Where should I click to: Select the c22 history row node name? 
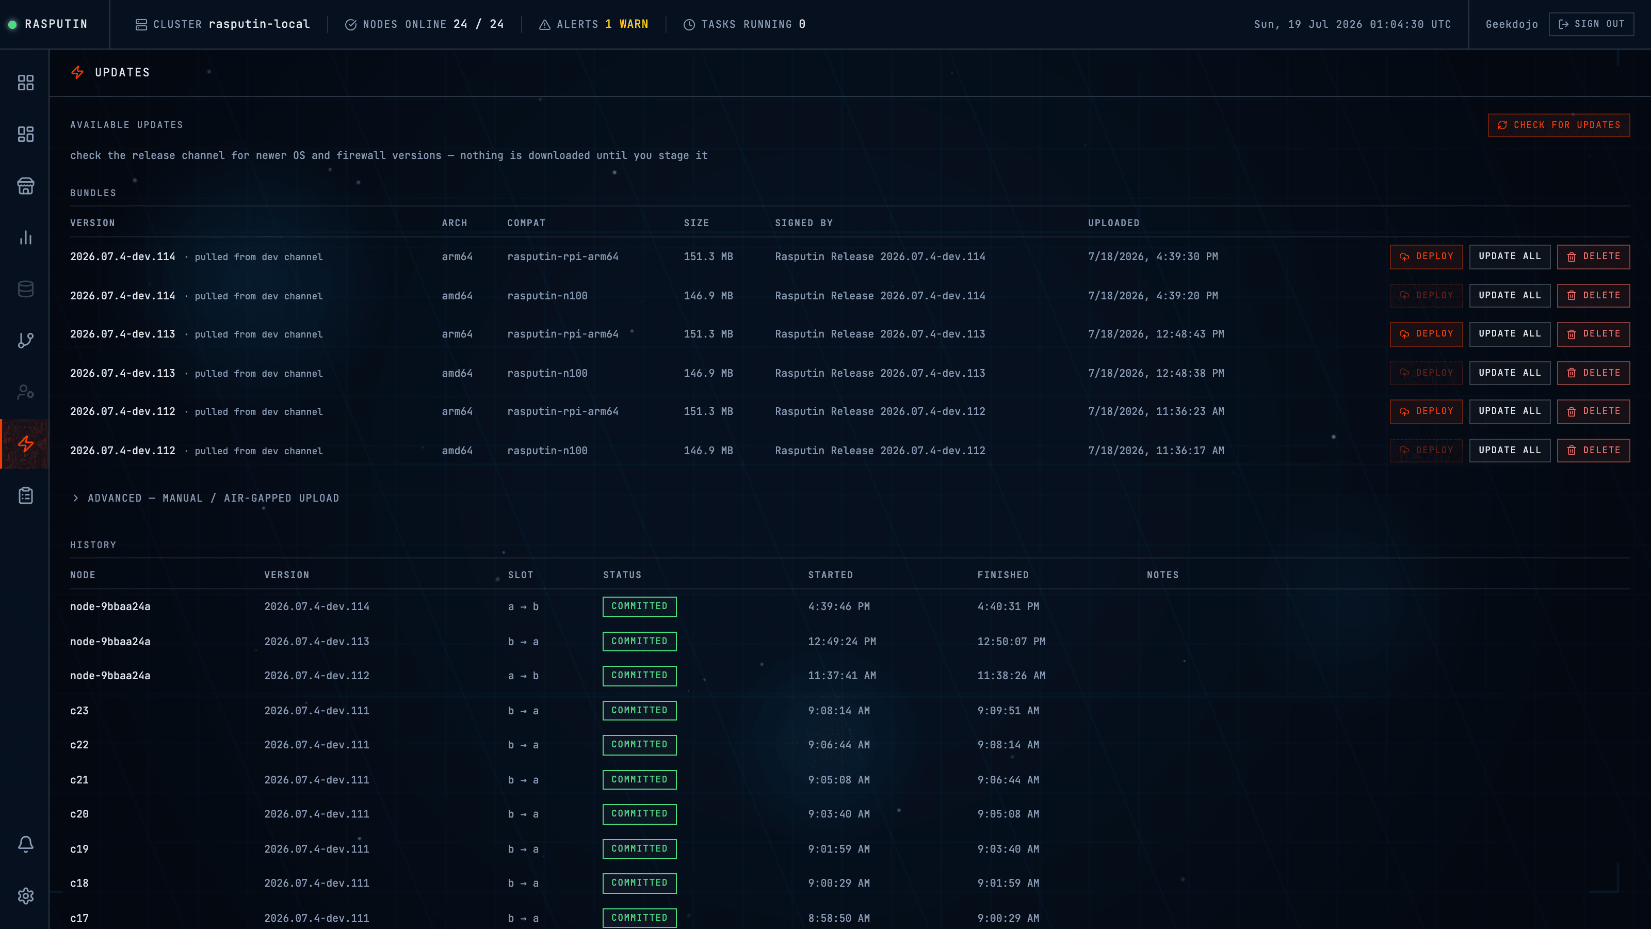[x=79, y=745]
